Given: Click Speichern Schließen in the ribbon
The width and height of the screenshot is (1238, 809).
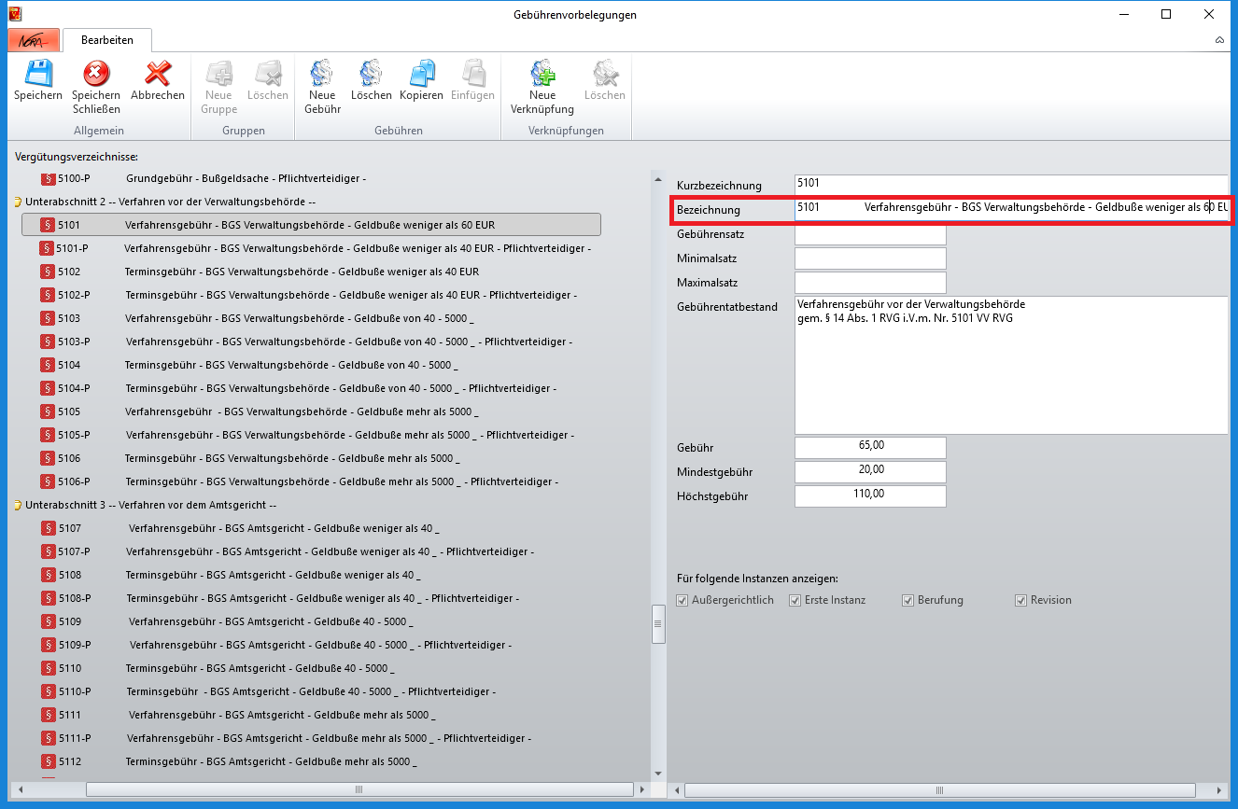Looking at the screenshot, I should coord(96,75).
